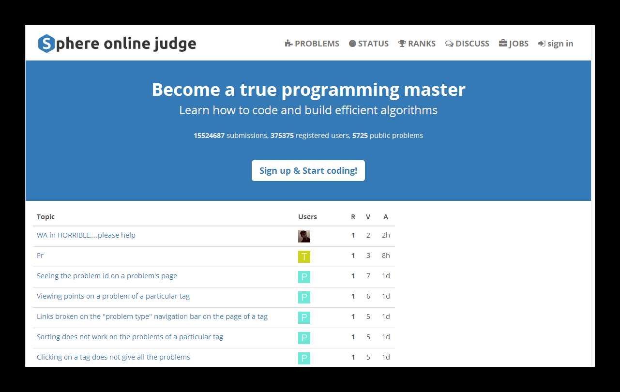Click the sign in arrow icon
620x392 pixels.
542,44
